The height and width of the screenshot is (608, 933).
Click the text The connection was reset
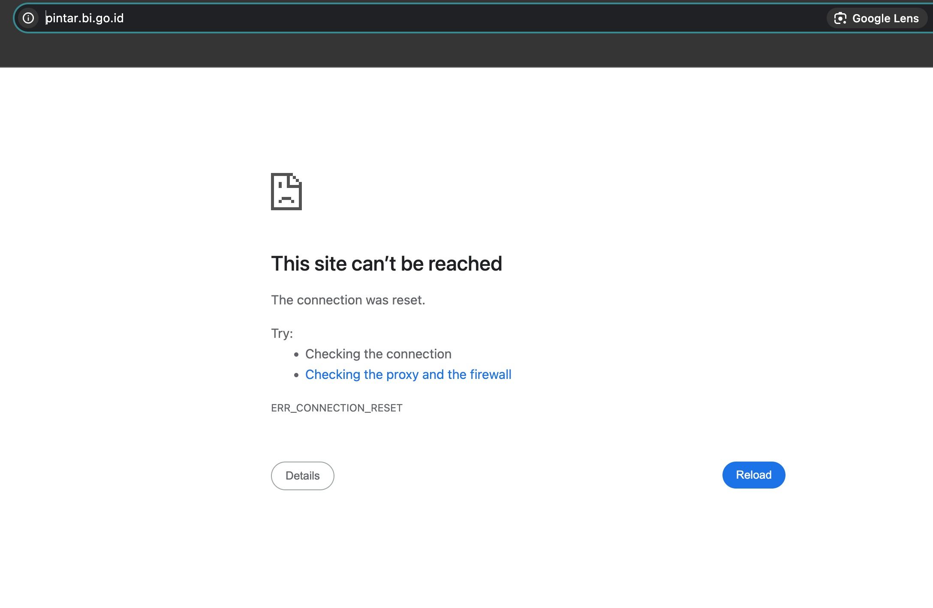348,300
